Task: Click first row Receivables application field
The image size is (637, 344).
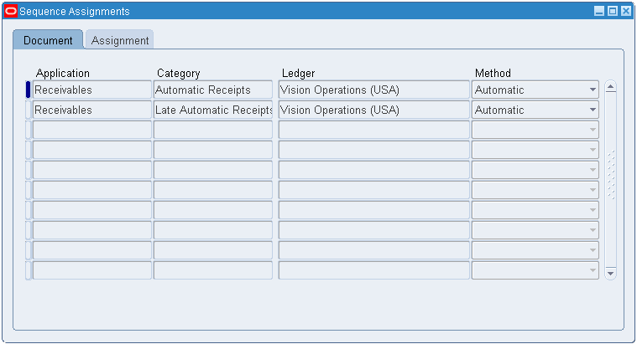Action: tap(91, 90)
